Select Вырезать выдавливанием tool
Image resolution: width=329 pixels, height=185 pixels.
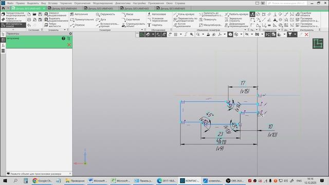pos(56,20)
